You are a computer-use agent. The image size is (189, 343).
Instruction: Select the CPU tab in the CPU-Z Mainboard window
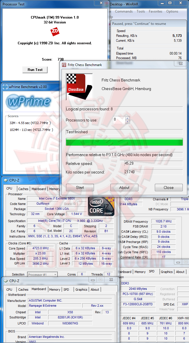pos(9,290)
